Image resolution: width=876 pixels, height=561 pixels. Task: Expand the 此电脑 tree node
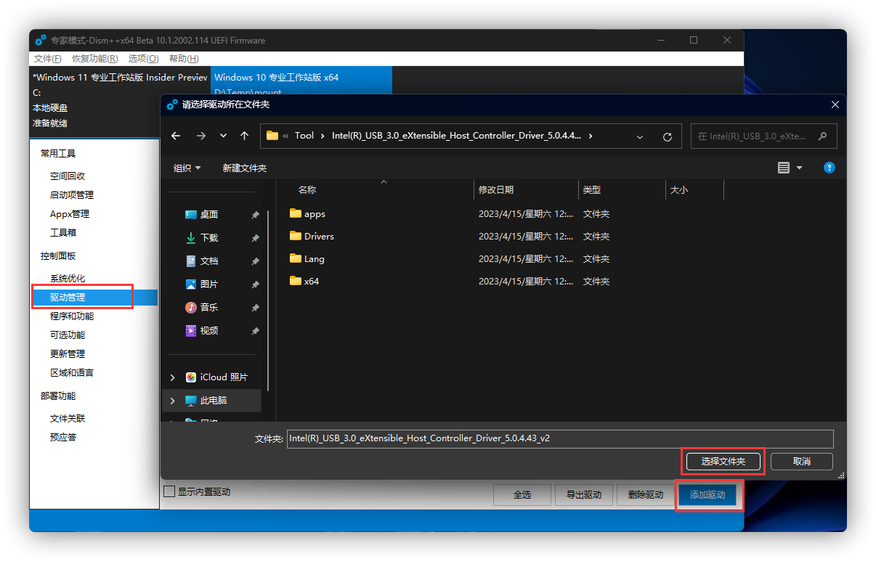[172, 401]
